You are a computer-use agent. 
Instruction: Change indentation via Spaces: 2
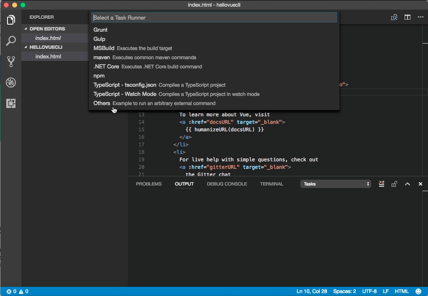click(344, 291)
